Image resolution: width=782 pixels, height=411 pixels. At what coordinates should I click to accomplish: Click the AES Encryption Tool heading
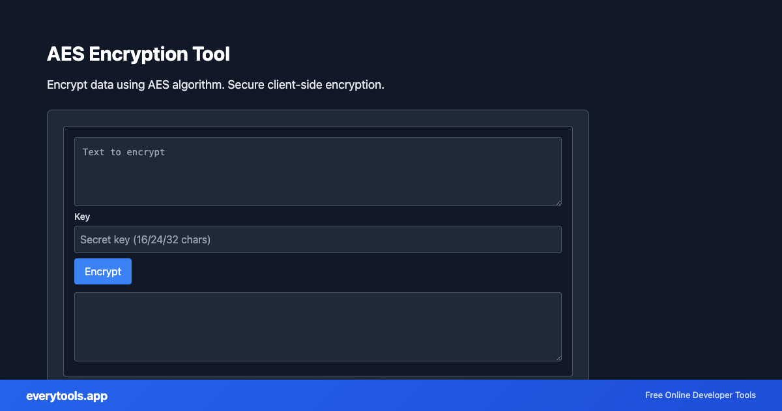click(x=138, y=53)
